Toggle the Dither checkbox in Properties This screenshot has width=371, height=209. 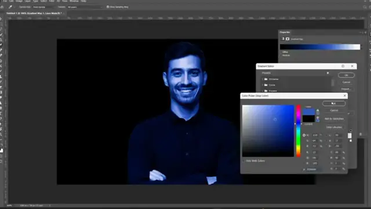pos(281,52)
